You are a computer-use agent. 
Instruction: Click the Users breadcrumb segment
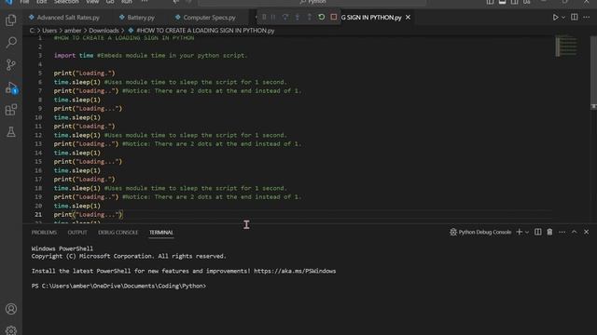[49, 31]
